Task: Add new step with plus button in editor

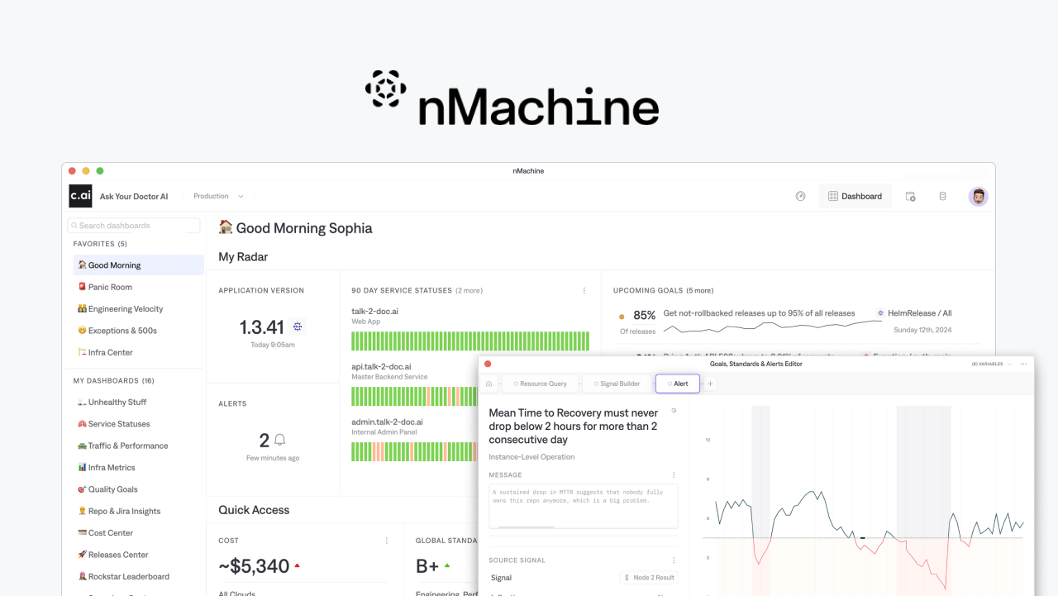Action: pyautogui.click(x=710, y=384)
